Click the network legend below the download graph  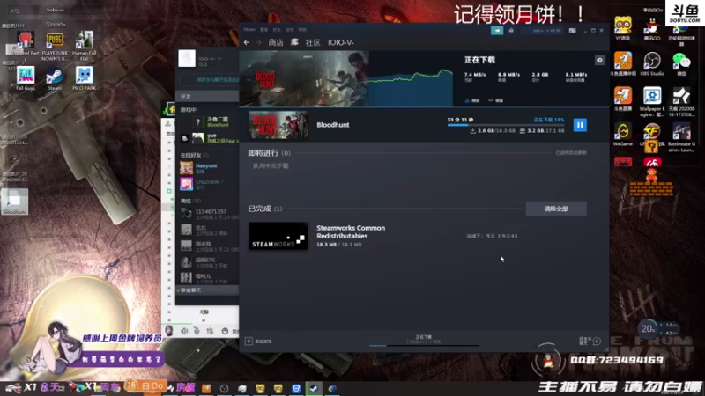pos(472,100)
